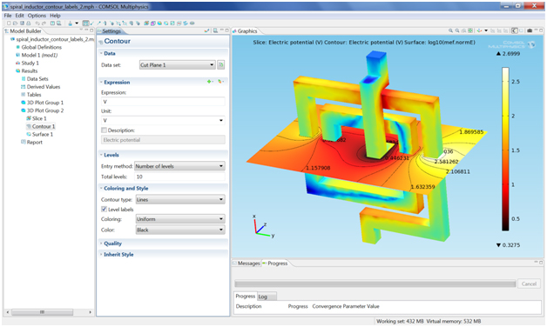This screenshot has height=327, width=547.
Task: Switch to the Messages tab
Action: pos(246,264)
